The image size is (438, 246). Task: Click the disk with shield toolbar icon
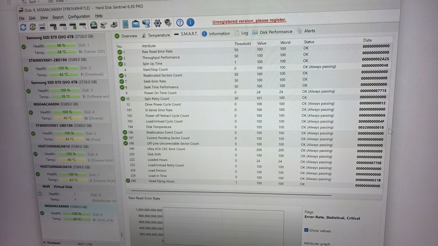(53, 27)
